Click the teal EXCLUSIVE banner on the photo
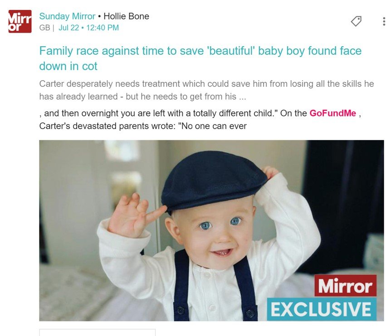 (322, 309)
